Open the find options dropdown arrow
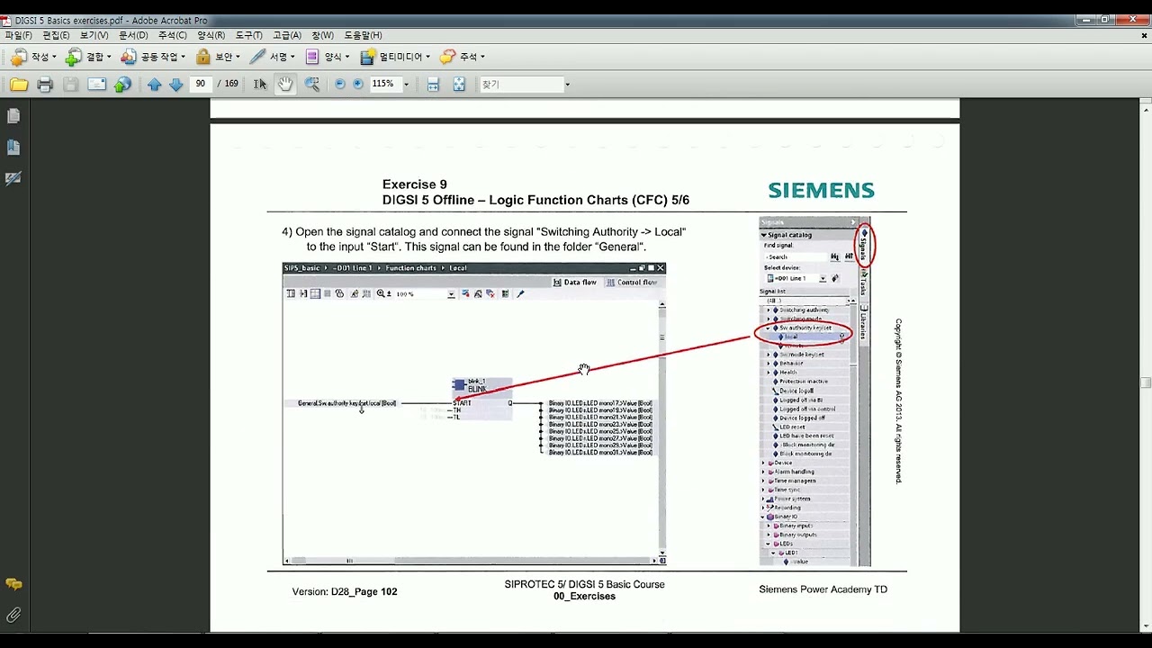 click(567, 84)
